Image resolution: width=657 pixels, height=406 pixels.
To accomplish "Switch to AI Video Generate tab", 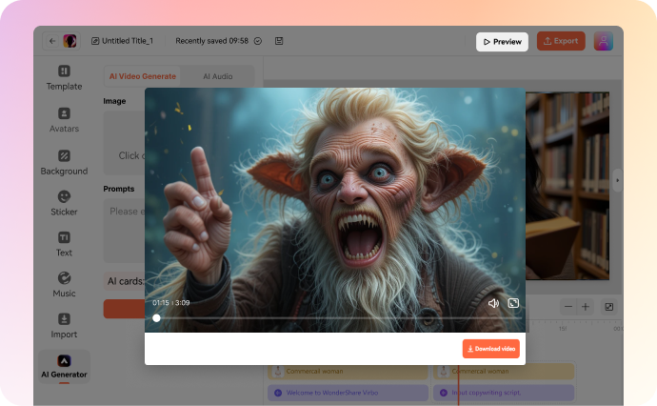I will [143, 76].
